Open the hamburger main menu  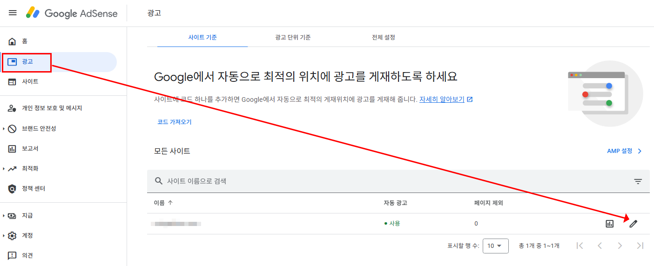click(13, 13)
